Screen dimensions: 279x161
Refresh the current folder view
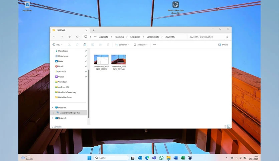point(77,37)
